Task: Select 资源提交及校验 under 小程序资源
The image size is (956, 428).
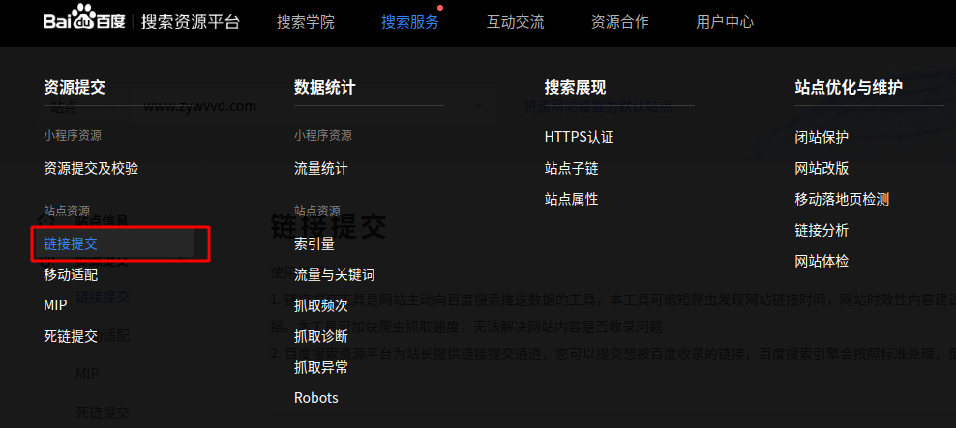Action: coord(91,168)
